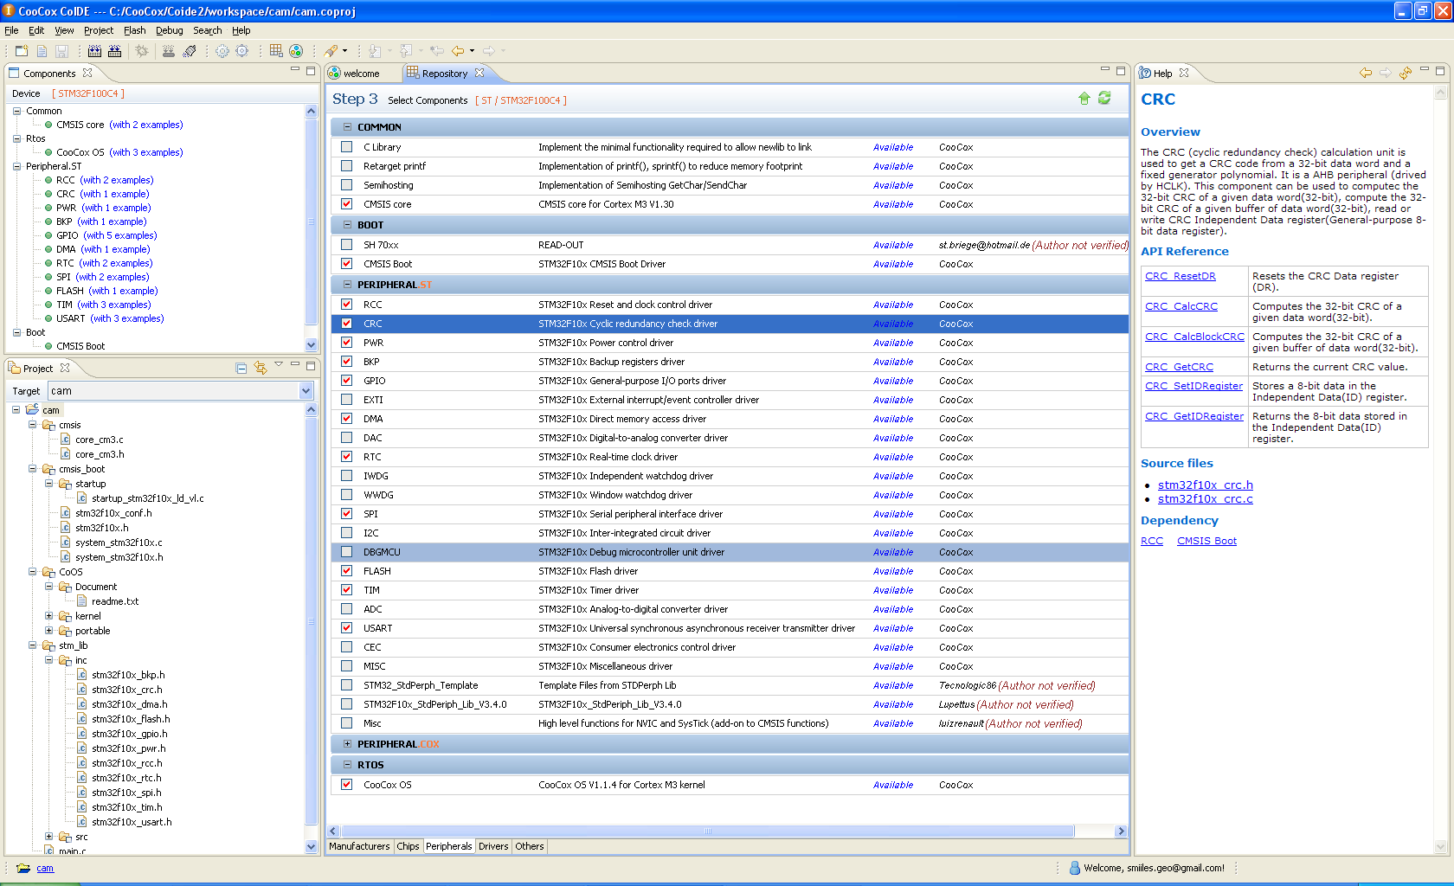Collapse the BOOT section in Repository
The width and height of the screenshot is (1454, 886).
tap(347, 225)
